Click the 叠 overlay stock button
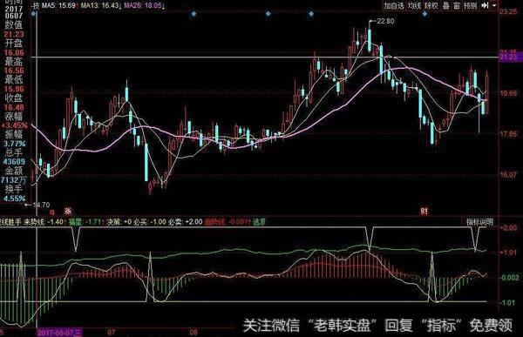This screenshot has width=523, height=337. (446, 6)
